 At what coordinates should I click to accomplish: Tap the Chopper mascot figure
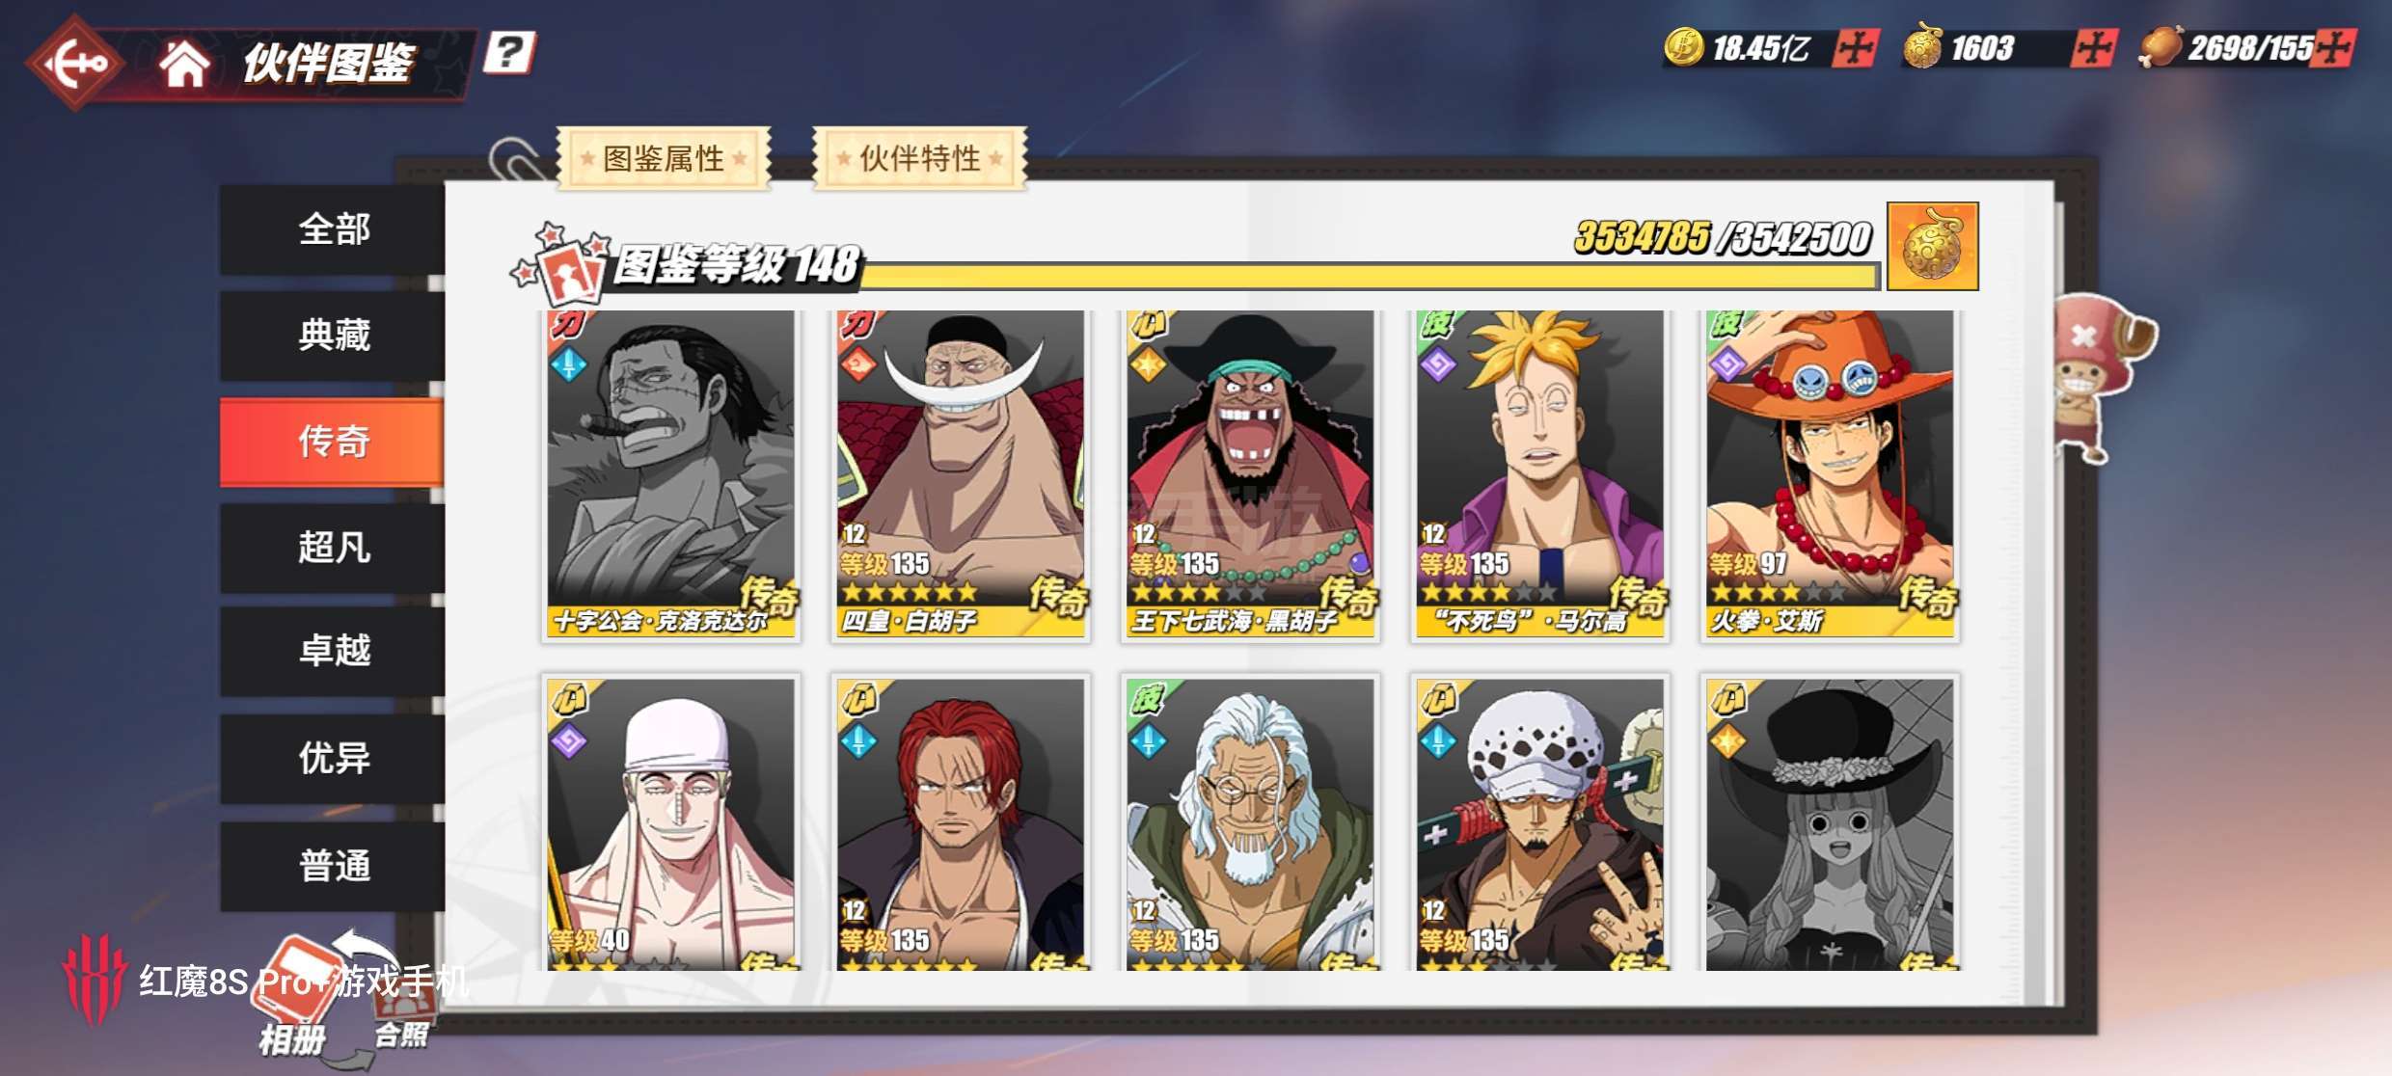tap(2101, 378)
